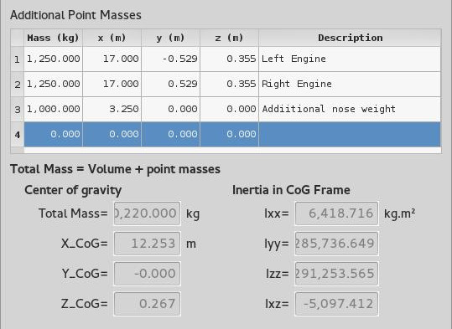Click the z value in the nose weight row
Screen dimensions: 452x329
pos(230,109)
